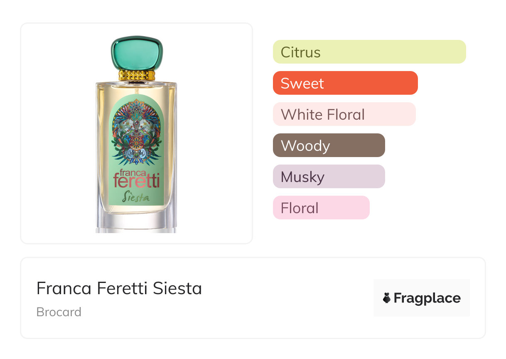Choose the White Floral accord bar
The width and height of the screenshot is (506, 359).
click(344, 114)
